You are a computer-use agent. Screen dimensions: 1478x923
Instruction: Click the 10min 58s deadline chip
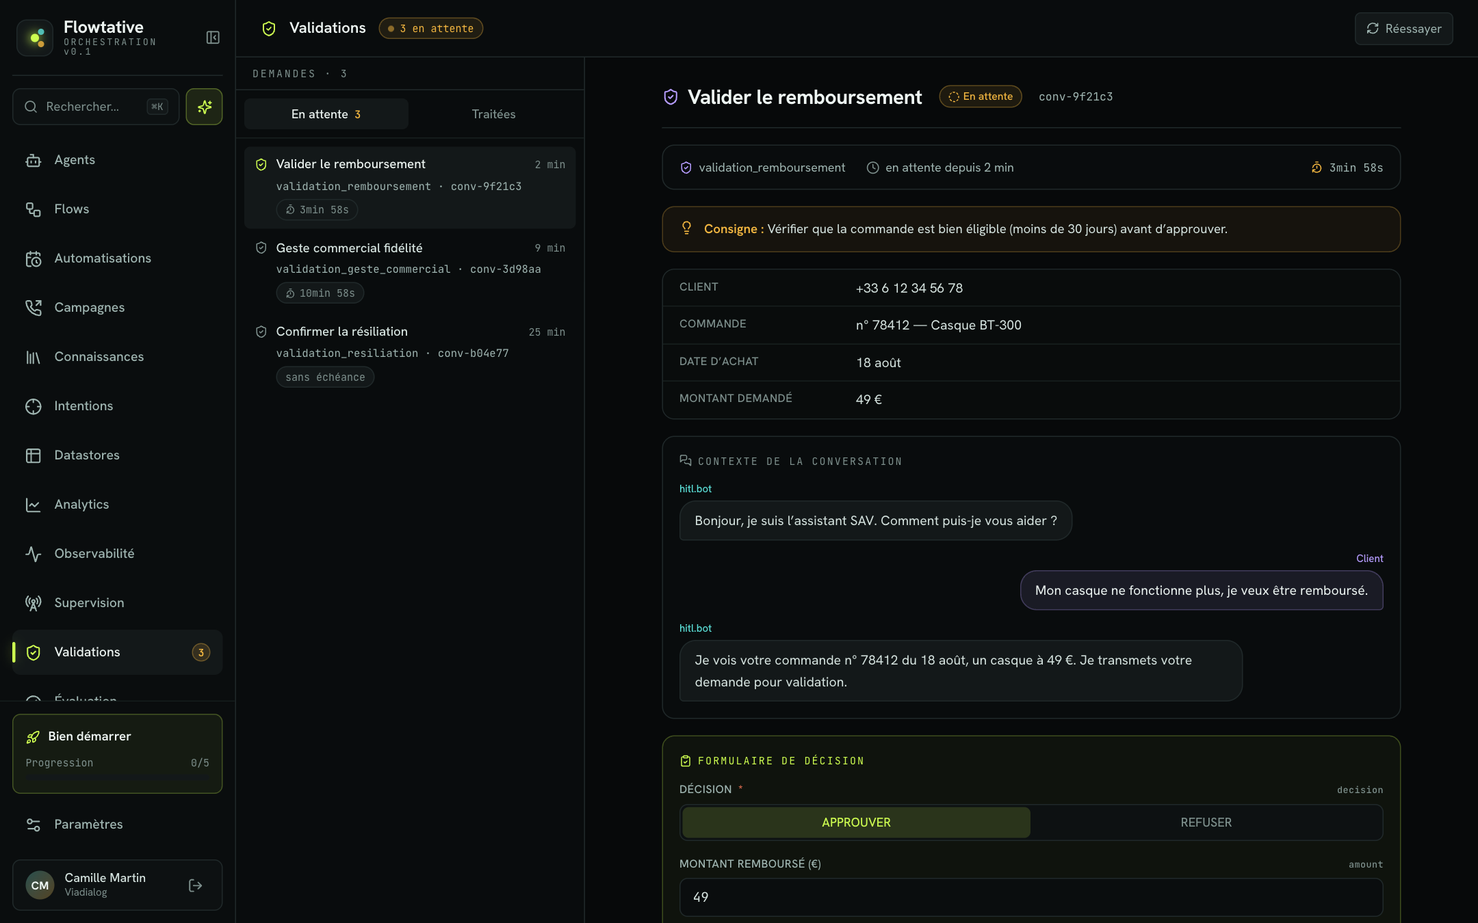[320, 293]
